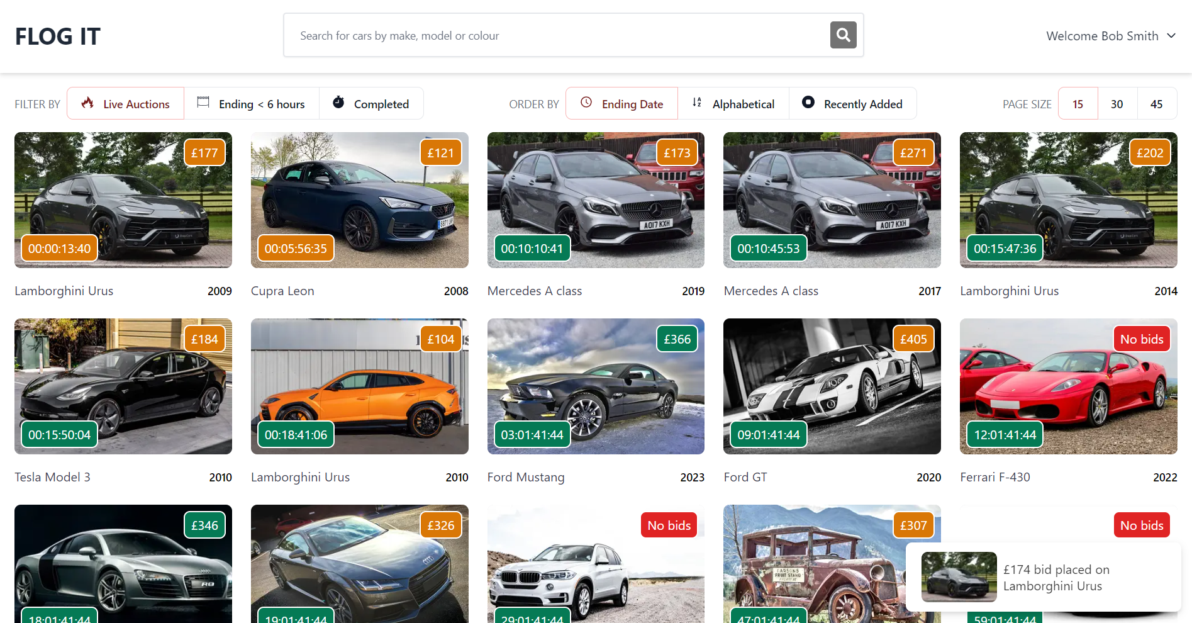Click the sort icon next to Alphabetical
The image size is (1192, 623).
point(697,102)
